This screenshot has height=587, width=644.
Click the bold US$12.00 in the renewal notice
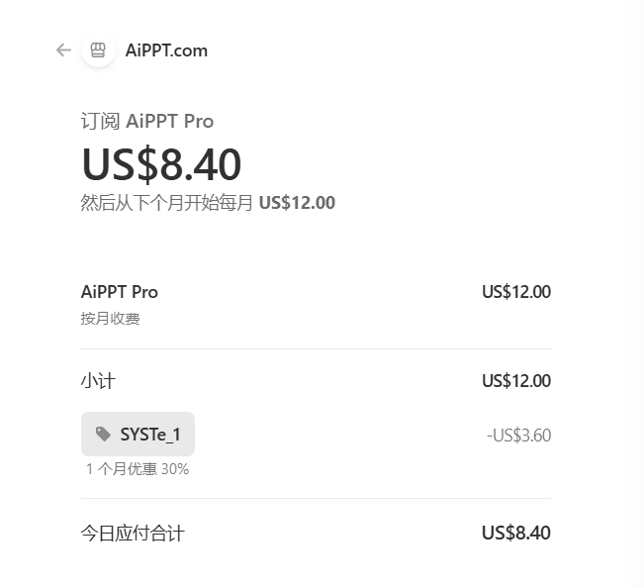tap(297, 203)
